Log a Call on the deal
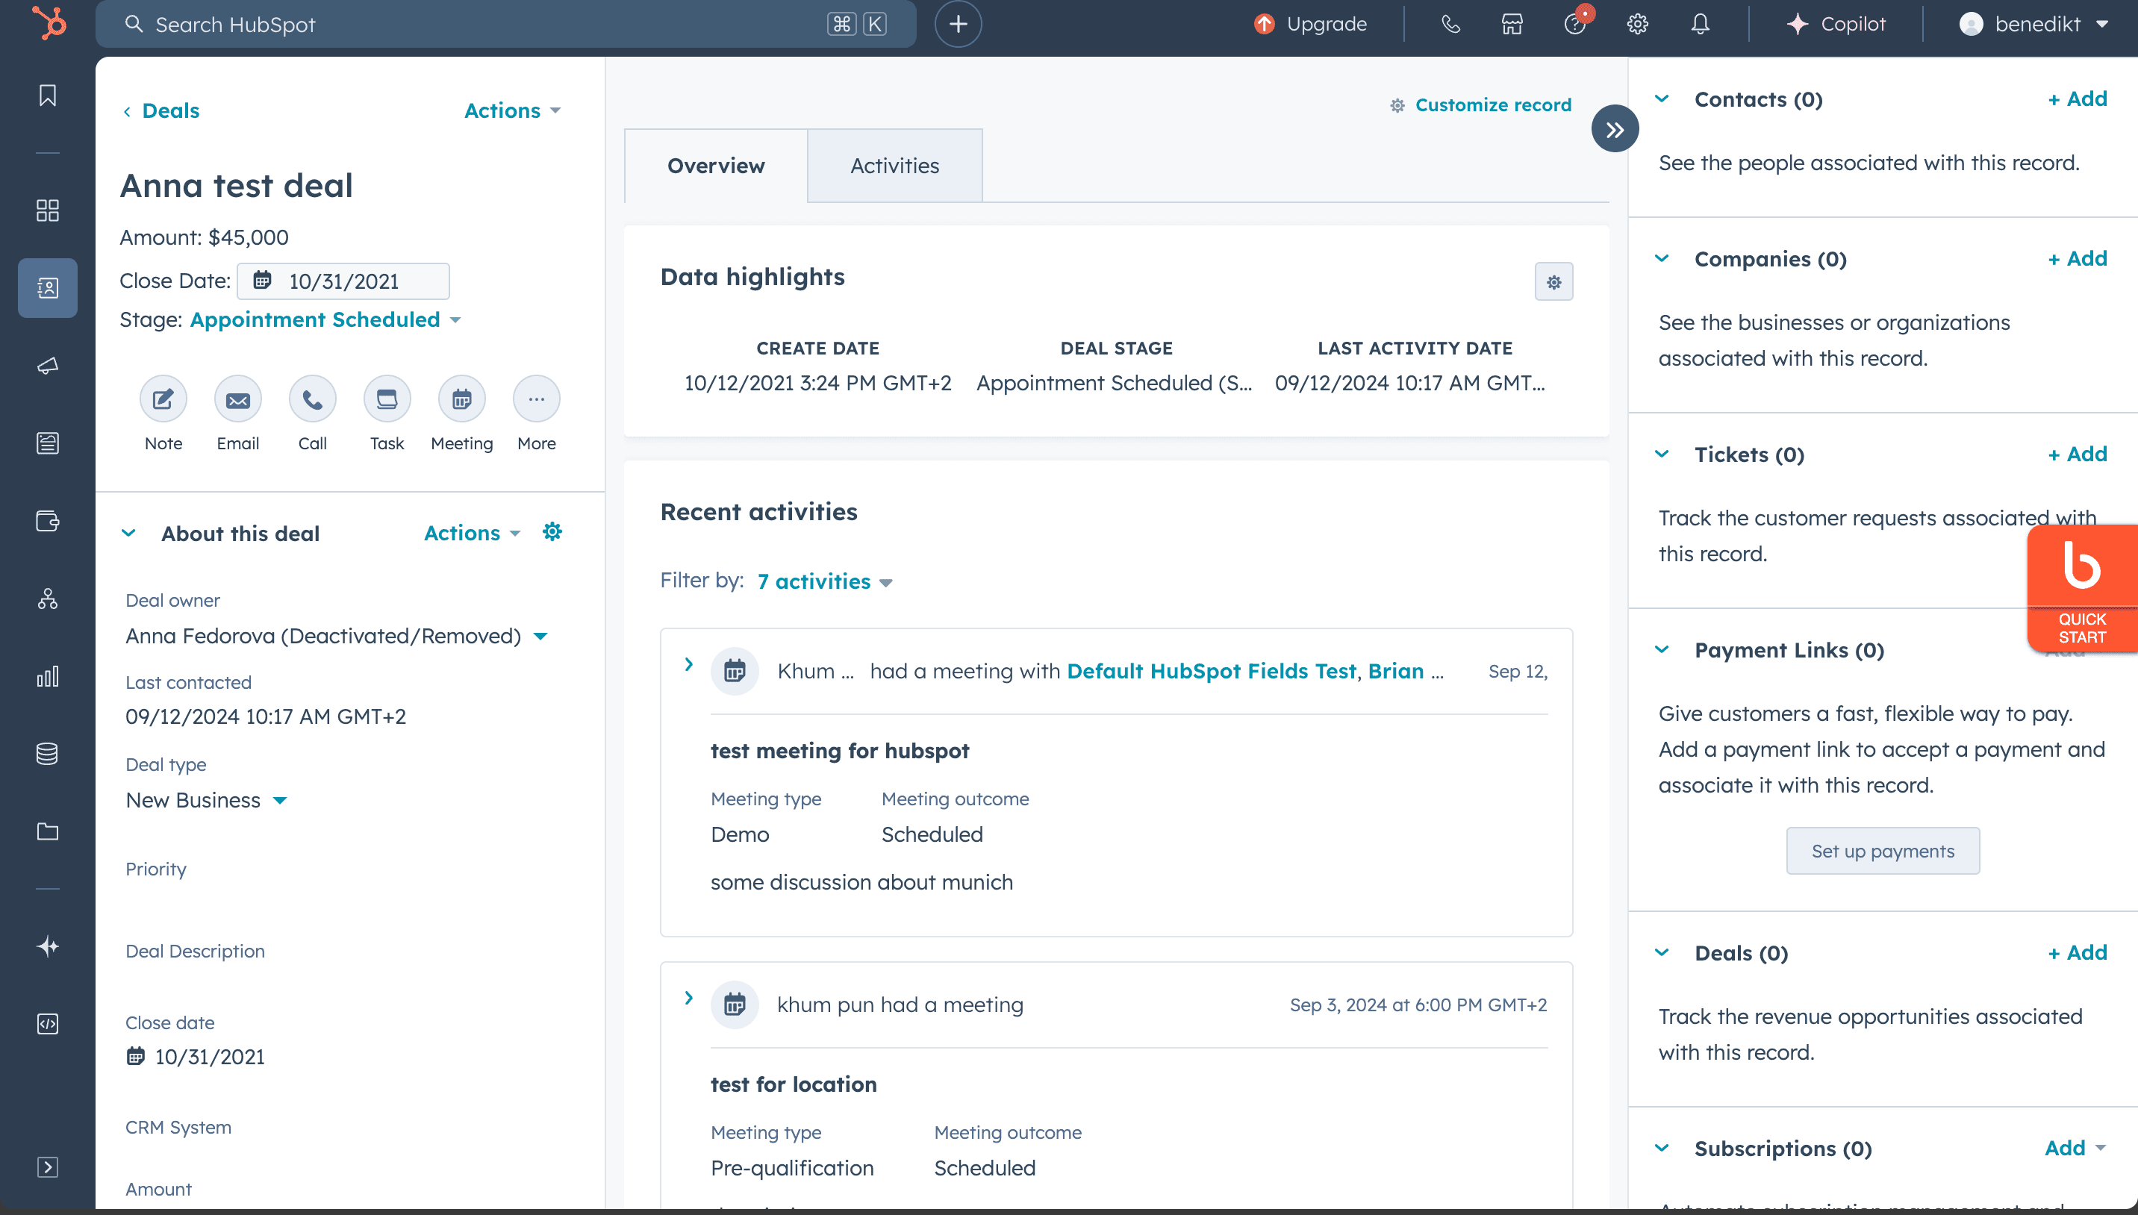Image resolution: width=2138 pixels, height=1215 pixels. 312,399
